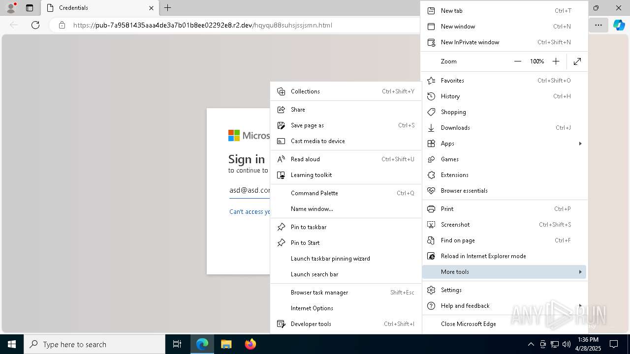Click the Print printer icon
Viewport: 630px width, 354px height.
431,209
